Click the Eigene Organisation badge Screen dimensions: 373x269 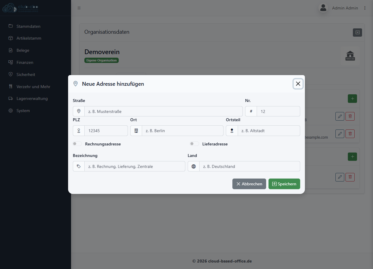click(102, 60)
